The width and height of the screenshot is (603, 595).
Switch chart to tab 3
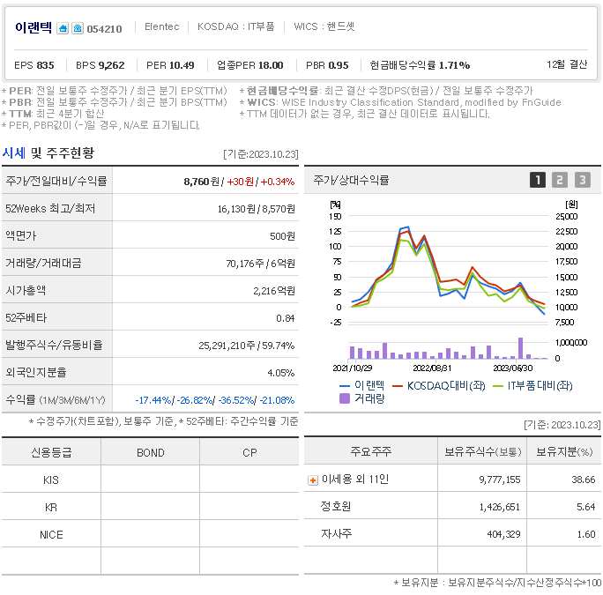pyautogui.click(x=582, y=180)
